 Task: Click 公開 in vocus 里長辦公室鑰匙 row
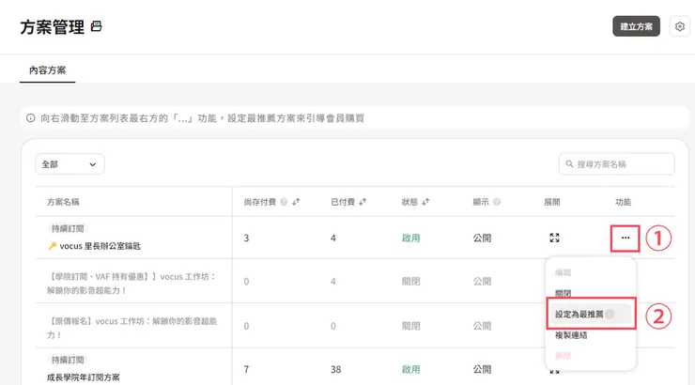[x=482, y=238]
